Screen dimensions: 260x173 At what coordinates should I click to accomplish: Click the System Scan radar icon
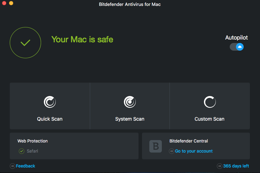click(130, 102)
